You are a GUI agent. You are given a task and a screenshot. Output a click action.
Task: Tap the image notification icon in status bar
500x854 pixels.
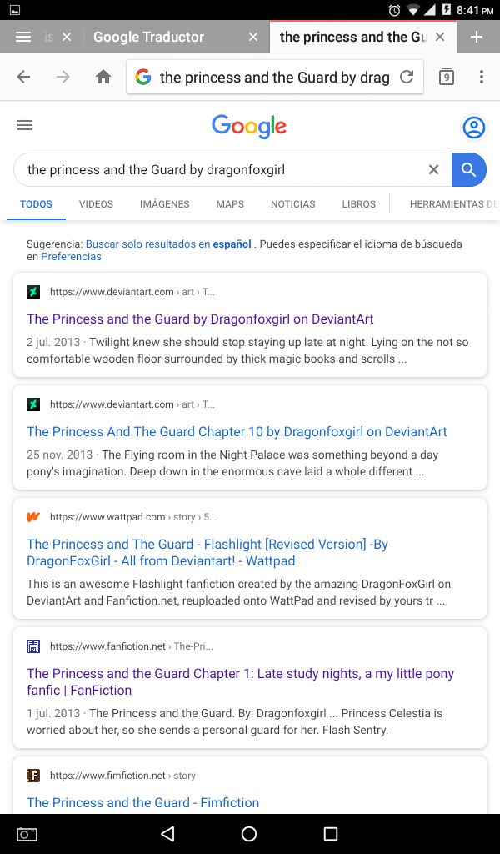(x=15, y=10)
